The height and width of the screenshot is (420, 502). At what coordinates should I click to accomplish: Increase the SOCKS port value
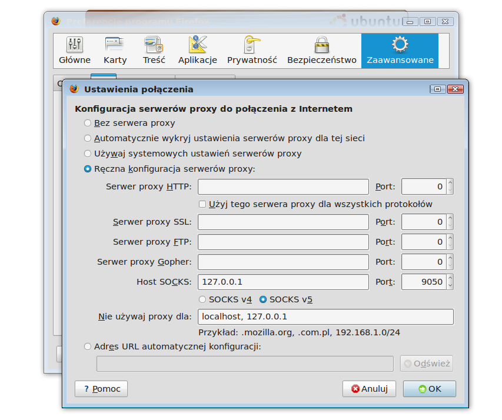point(450,278)
